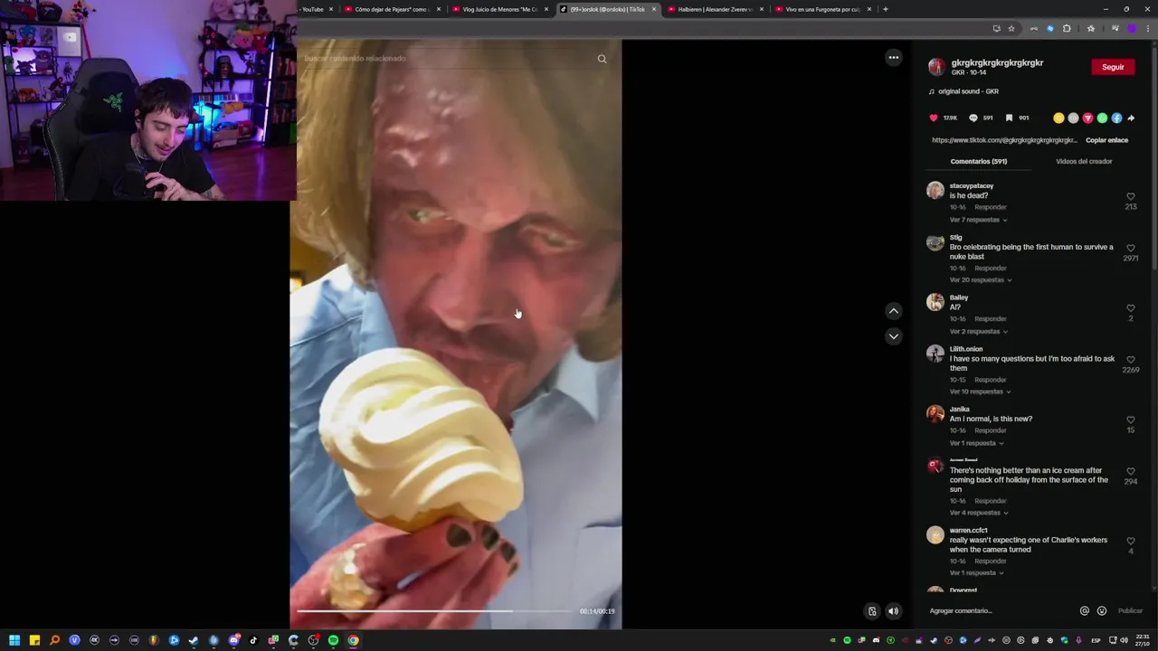Image resolution: width=1158 pixels, height=651 pixels.
Task: Switch to the Comentarios (591) tab
Action: pos(978,162)
